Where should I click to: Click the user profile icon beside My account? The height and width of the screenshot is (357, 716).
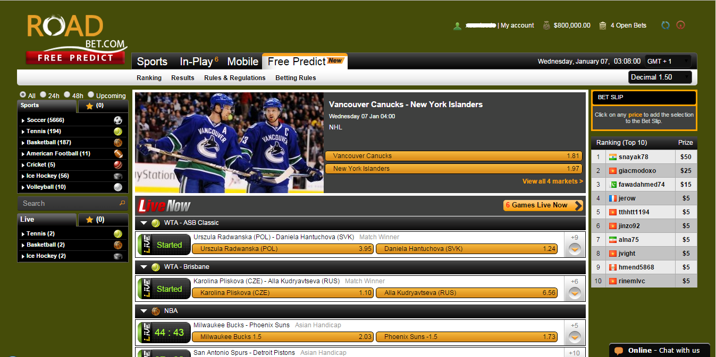tap(457, 25)
